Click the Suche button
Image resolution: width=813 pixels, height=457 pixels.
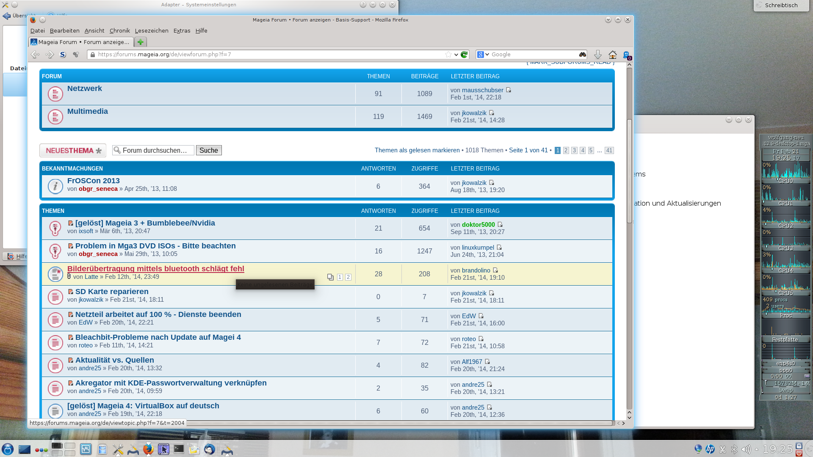209,150
